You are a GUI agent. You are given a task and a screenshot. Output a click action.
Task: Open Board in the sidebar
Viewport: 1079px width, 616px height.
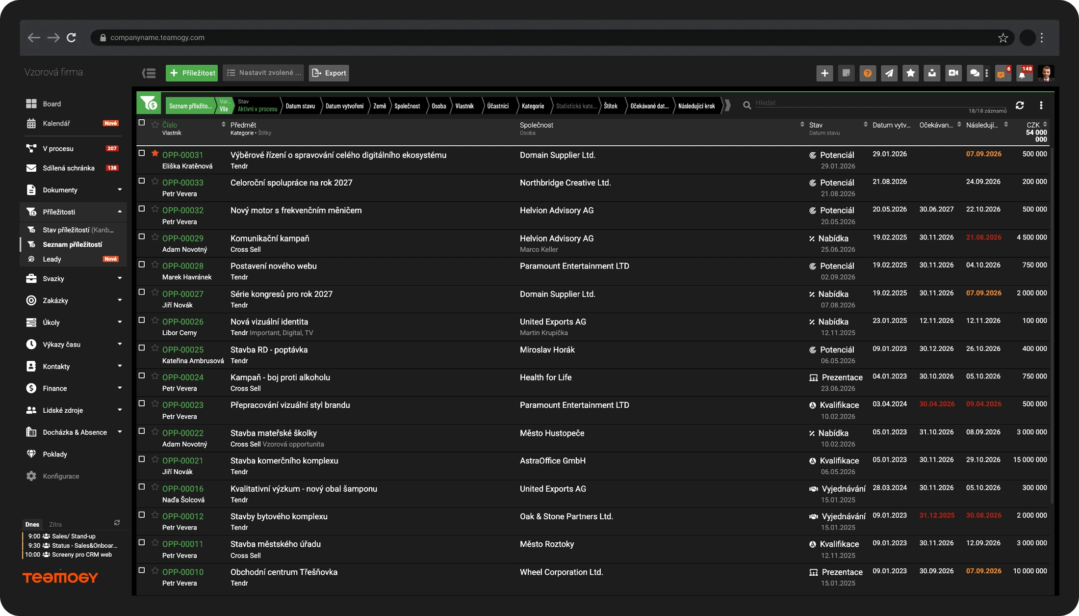51,104
